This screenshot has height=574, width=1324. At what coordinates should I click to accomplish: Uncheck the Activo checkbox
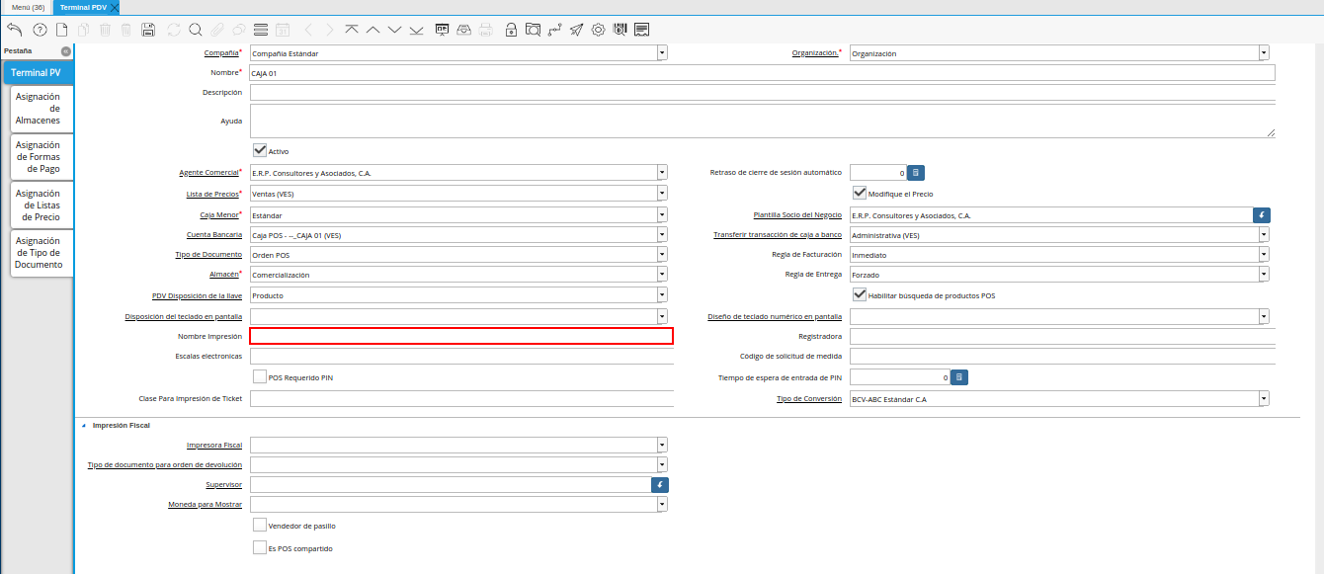260,150
